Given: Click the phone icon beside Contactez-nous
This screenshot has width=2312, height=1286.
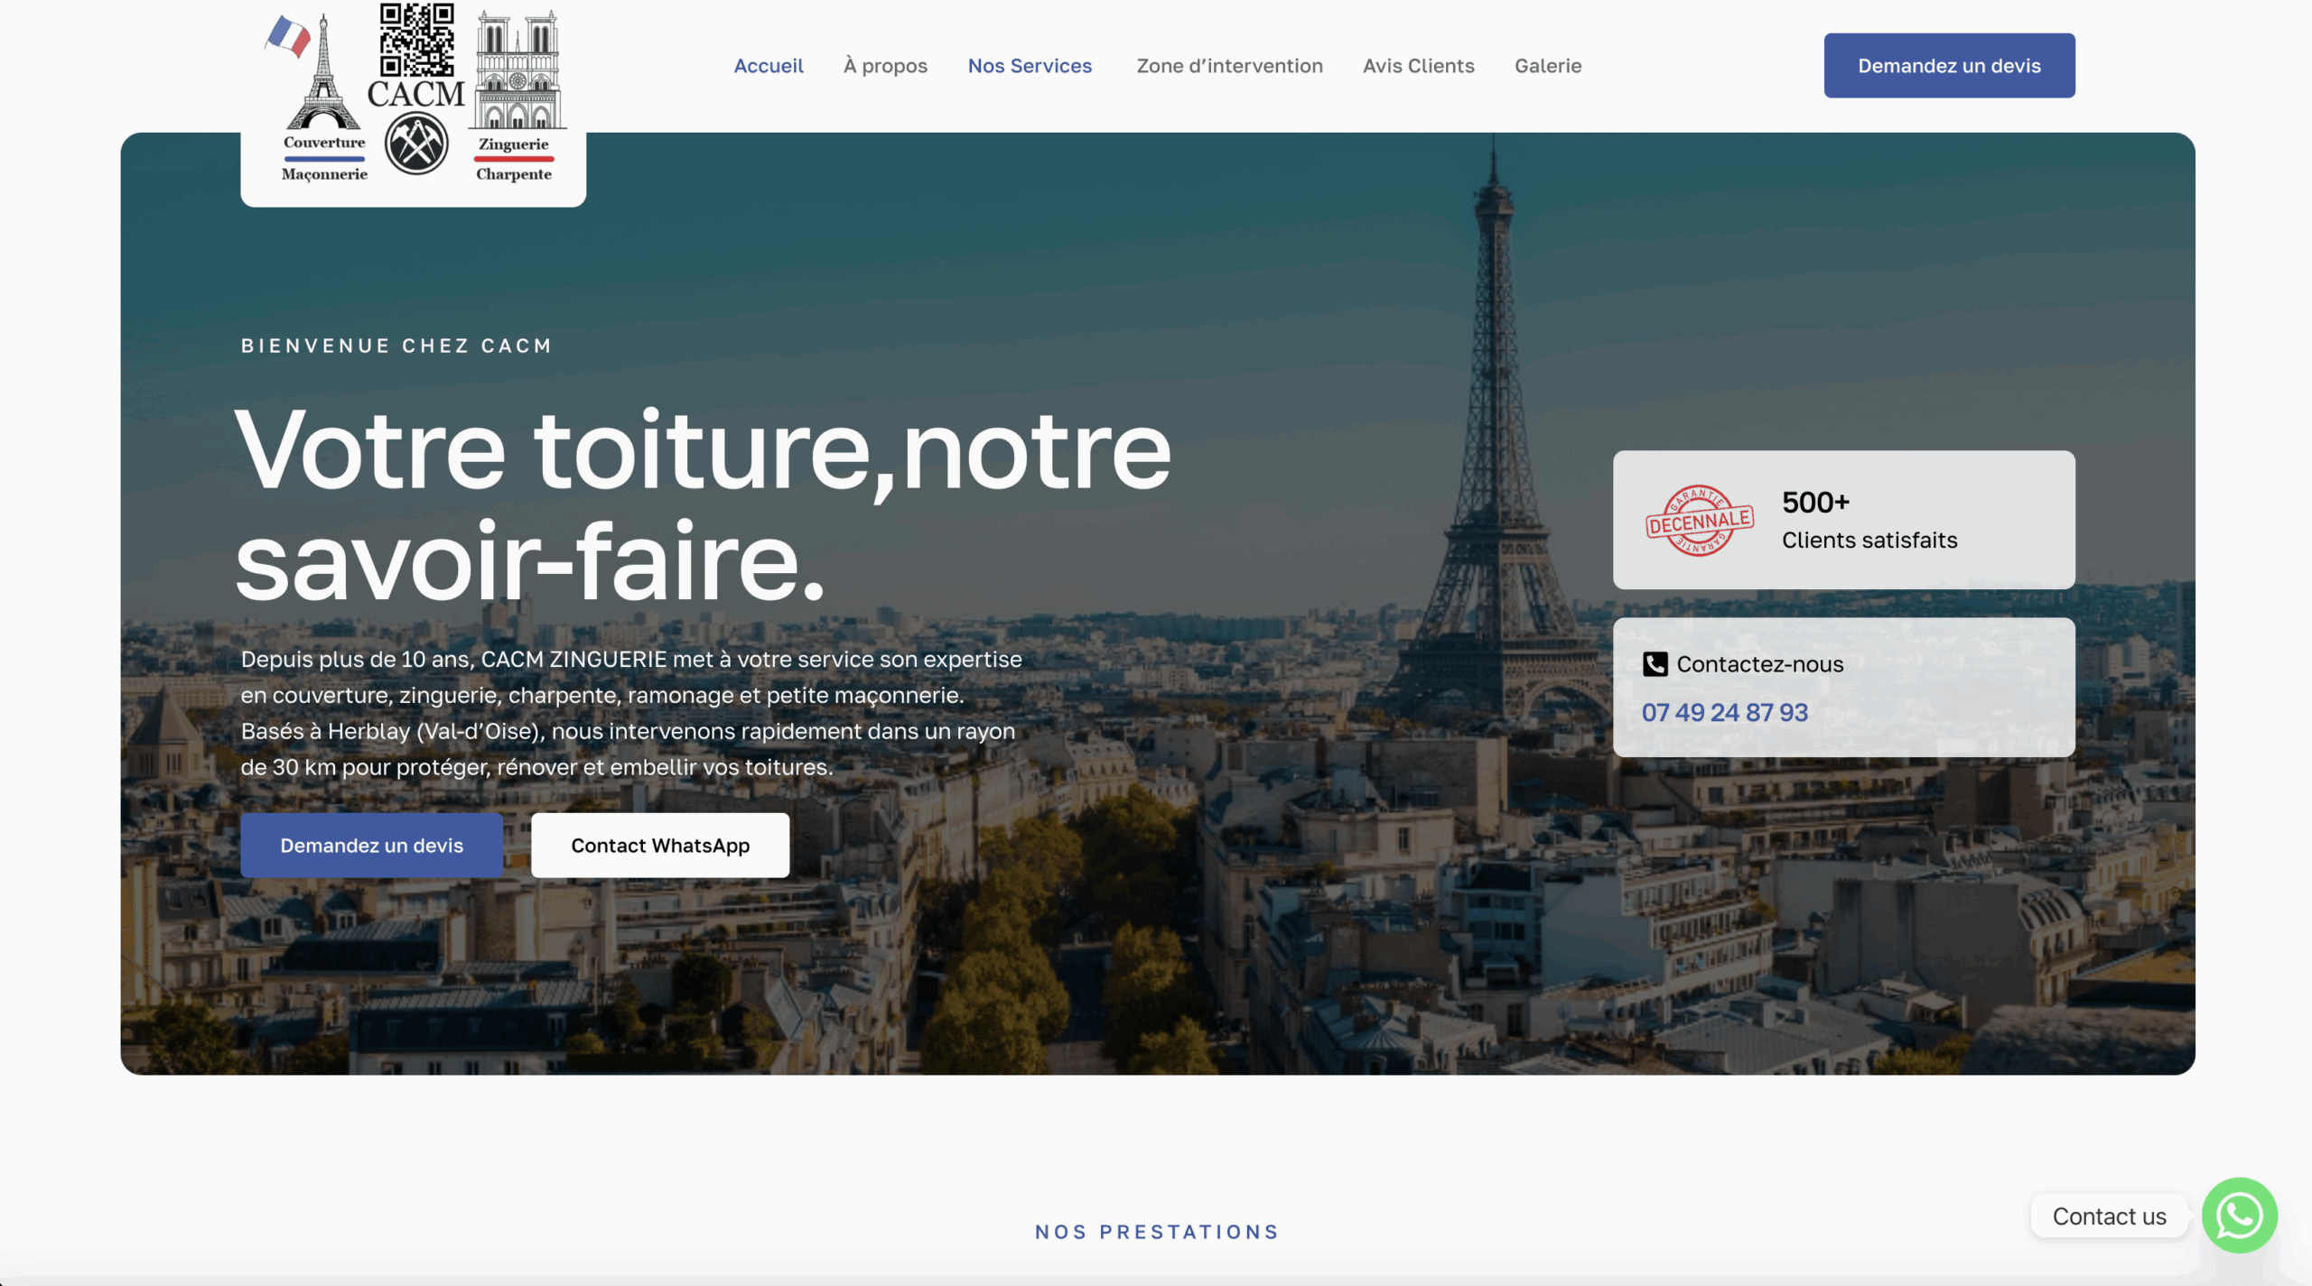Looking at the screenshot, I should point(1655,664).
